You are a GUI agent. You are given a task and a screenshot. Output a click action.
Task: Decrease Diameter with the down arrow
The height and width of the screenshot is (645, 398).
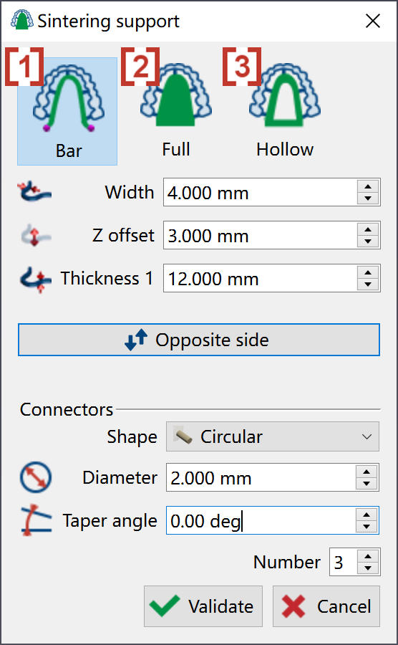coord(367,484)
